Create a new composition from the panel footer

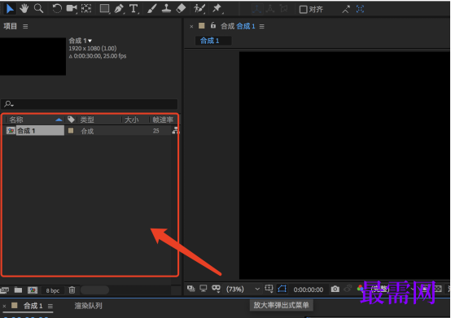[33, 290]
